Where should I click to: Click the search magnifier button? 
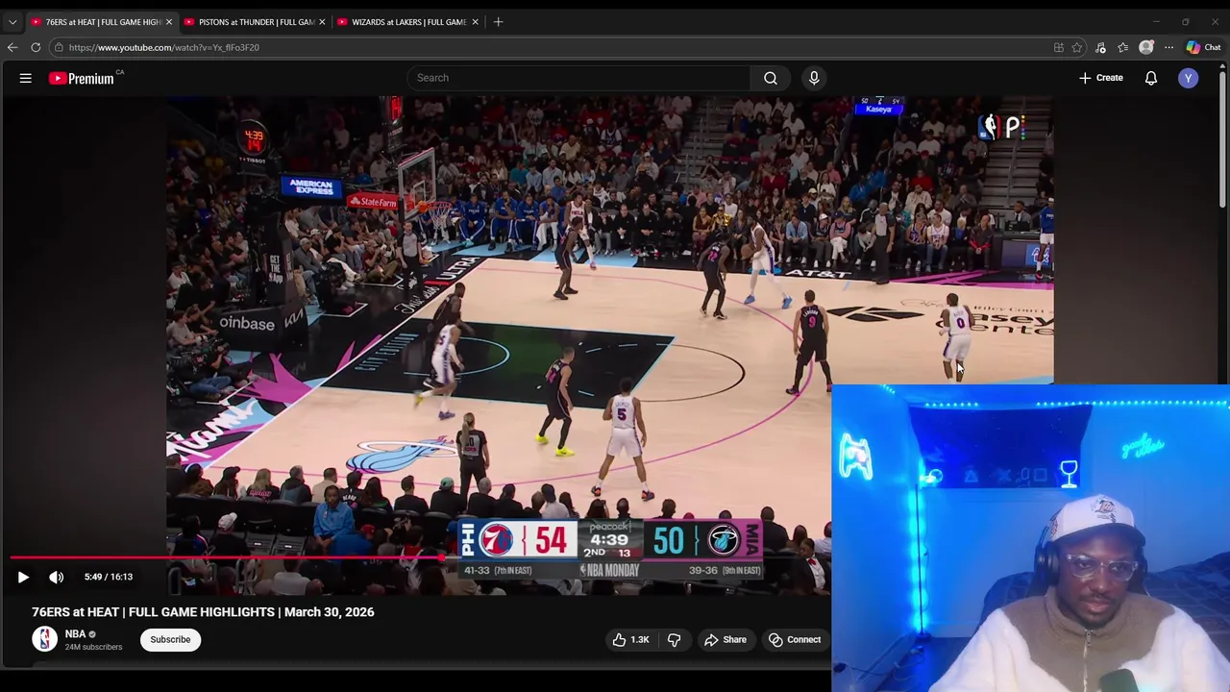point(771,78)
